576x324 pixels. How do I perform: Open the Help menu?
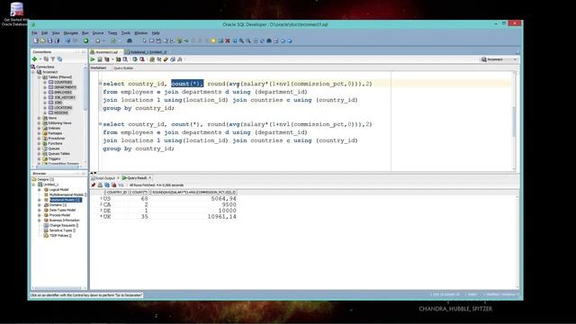[x=156, y=33]
